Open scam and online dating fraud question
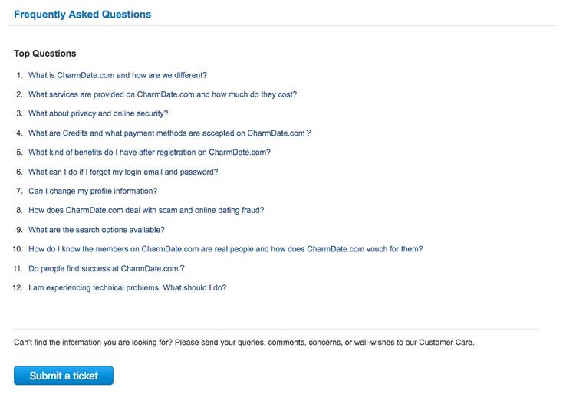 (146, 210)
